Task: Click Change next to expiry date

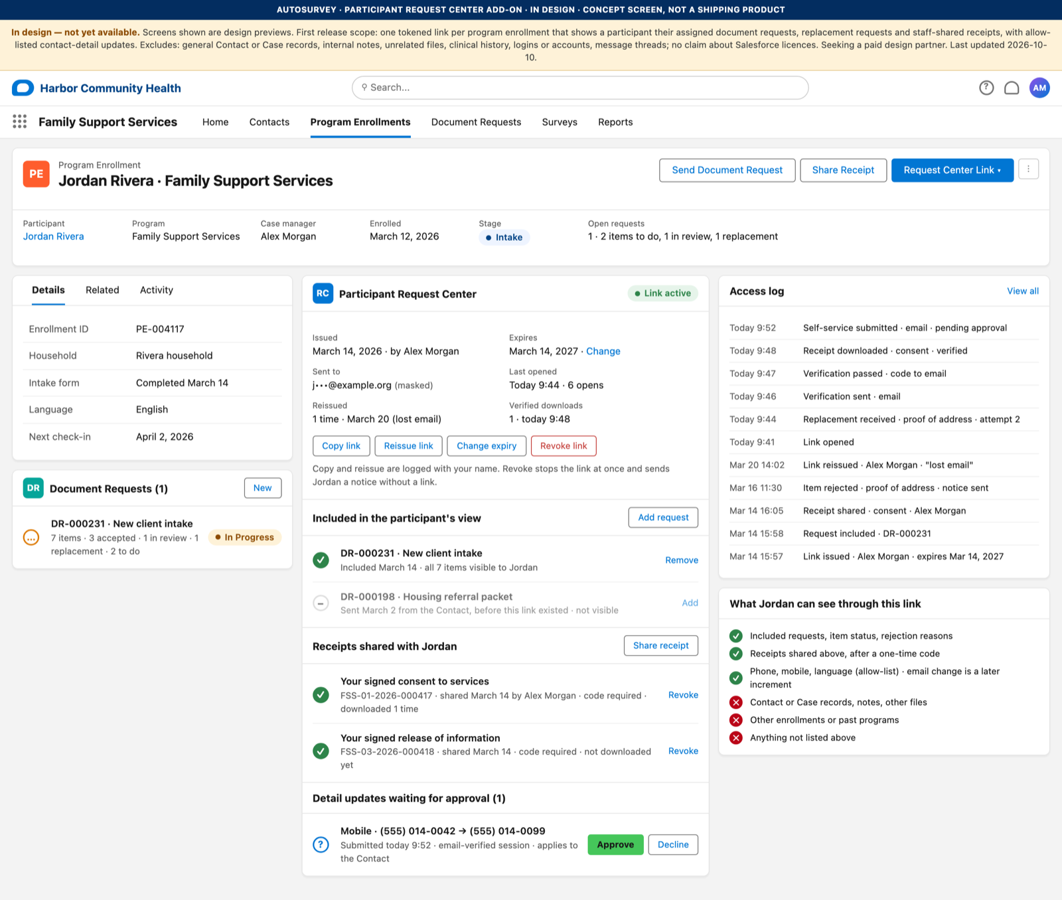Action: pos(603,351)
